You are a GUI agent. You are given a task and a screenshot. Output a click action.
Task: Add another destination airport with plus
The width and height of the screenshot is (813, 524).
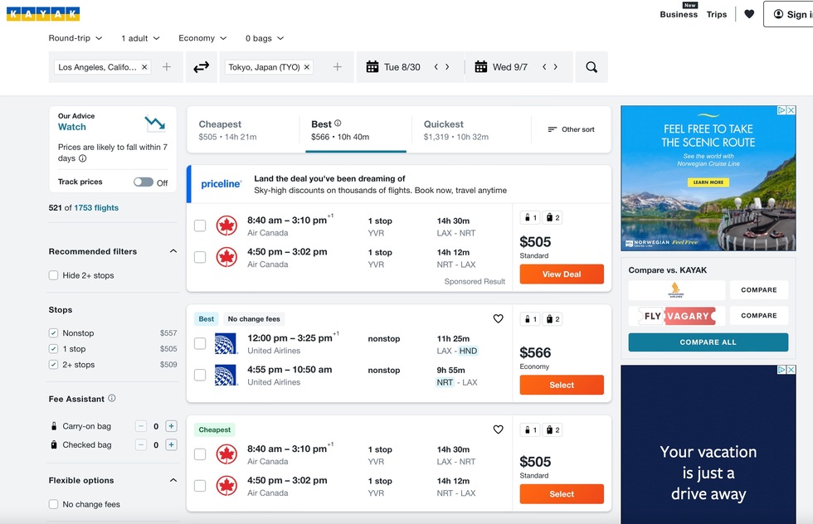click(337, 67)
